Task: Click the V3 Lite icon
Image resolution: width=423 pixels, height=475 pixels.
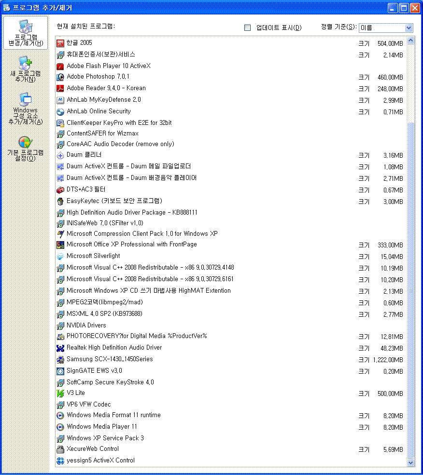Action: coord(60,393)
